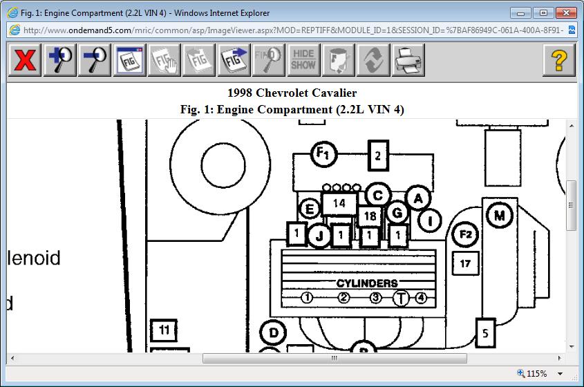This screenshot has width=584, height=387.
Task: Click component box 2 in diagram
Action: tap(378, 155)
